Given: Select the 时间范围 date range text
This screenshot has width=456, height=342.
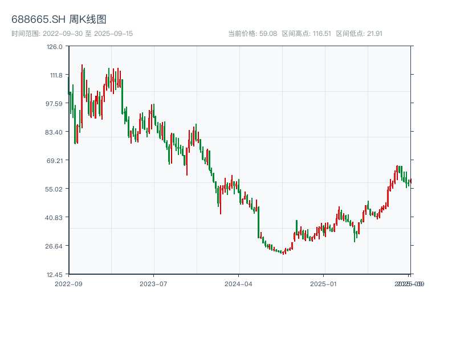Looking at the screenshot, I should [72, 34].
